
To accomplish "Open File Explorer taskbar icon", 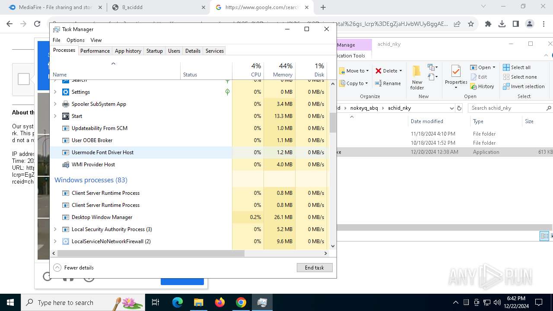I will tap(199, 302).
